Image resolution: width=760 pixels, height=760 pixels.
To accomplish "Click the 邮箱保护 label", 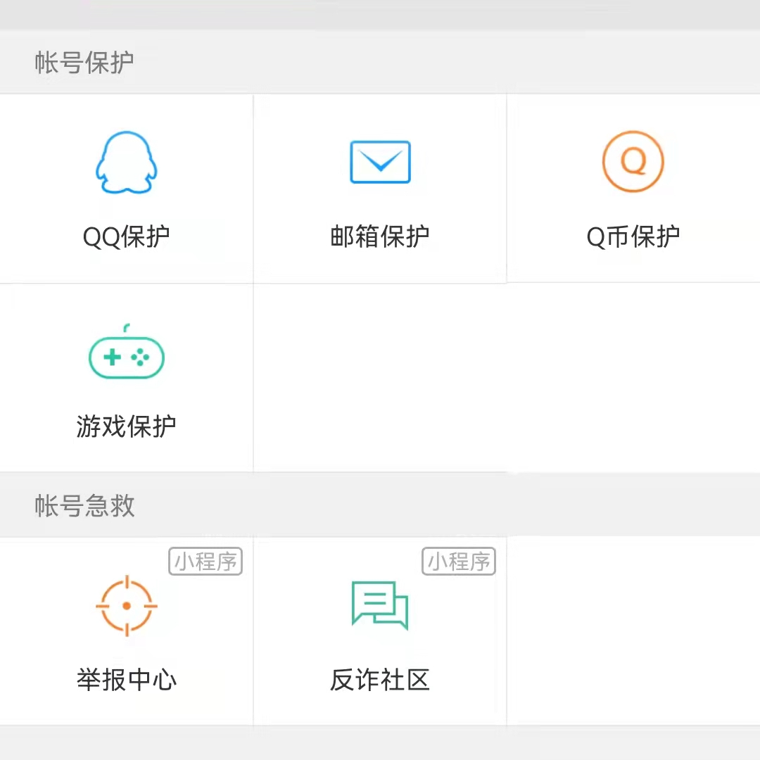I will [380, 237].
